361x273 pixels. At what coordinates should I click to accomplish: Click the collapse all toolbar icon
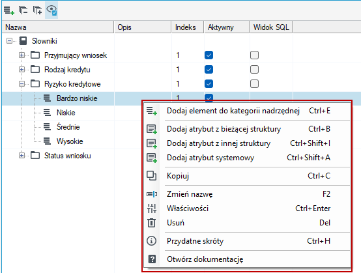(23, 10)
